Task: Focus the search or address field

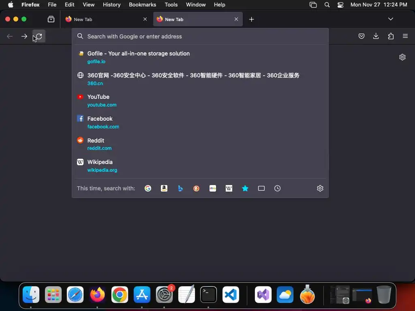Action: [200, 36]
